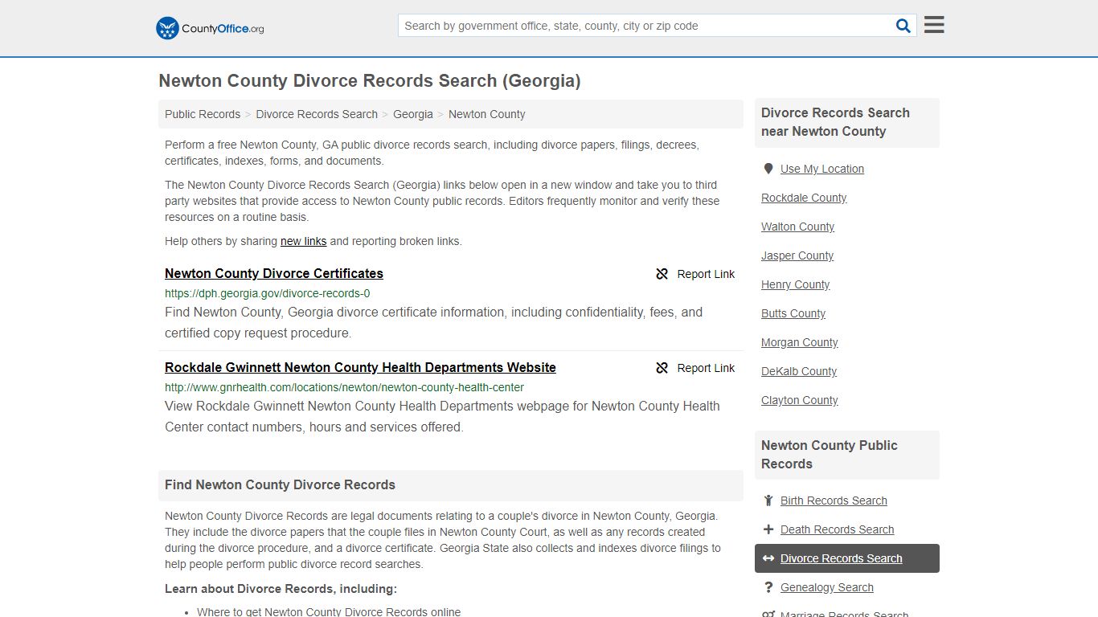1098x617 pixels.
Task: Choose Use My Location
Action: (822, 169)
